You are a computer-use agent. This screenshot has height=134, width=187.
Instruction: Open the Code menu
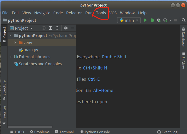click(58, 13)
